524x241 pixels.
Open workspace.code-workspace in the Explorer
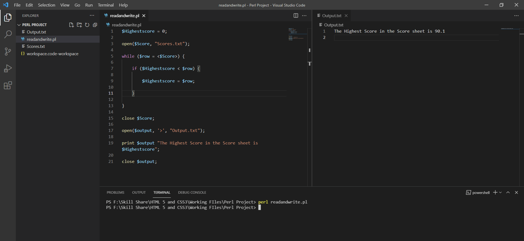pos(58,54)
